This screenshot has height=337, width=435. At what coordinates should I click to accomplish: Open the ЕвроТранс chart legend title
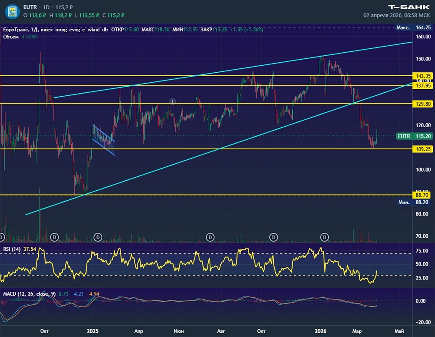[x=15, y=30]
